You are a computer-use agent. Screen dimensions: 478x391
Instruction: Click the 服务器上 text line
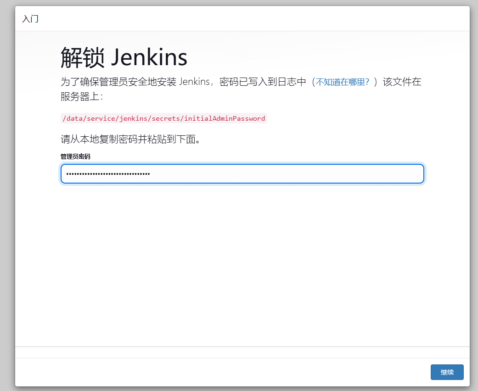click(82, 97)
